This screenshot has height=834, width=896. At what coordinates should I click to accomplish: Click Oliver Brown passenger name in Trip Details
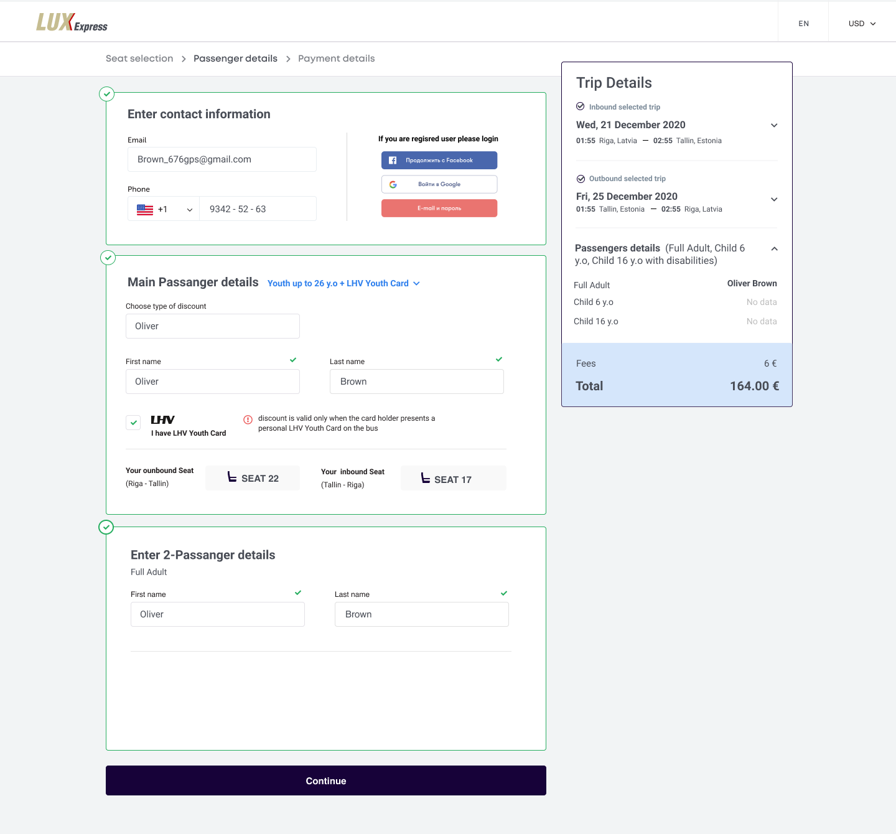click(752, 283)
